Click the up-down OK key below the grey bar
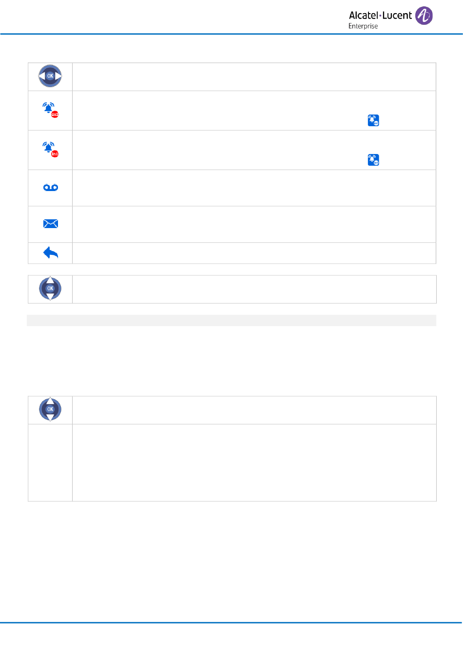463x655 pixels. [x=50, y=409]
